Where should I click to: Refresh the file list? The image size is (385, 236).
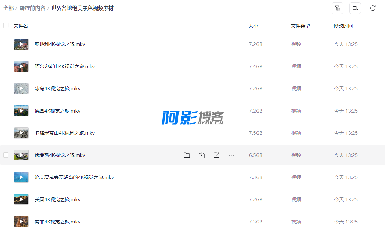click(x=372, y=8)
